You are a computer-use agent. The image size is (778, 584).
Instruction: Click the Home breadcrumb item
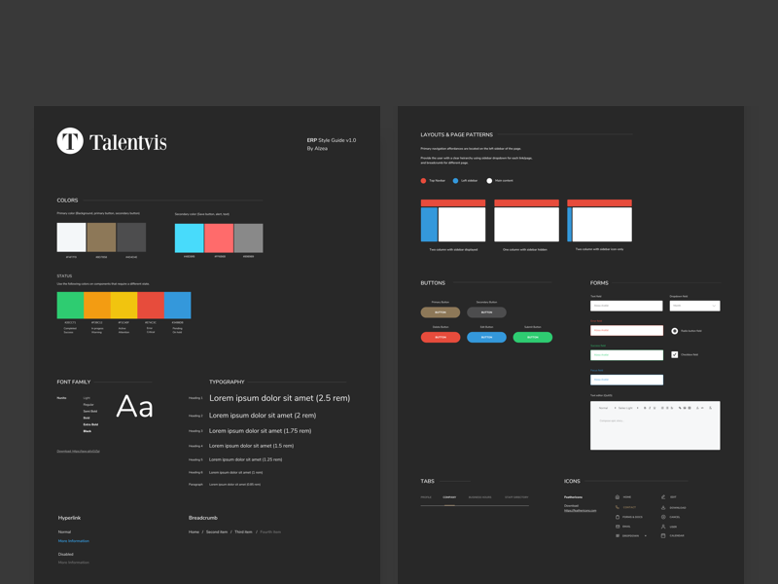tap(194, 531)
